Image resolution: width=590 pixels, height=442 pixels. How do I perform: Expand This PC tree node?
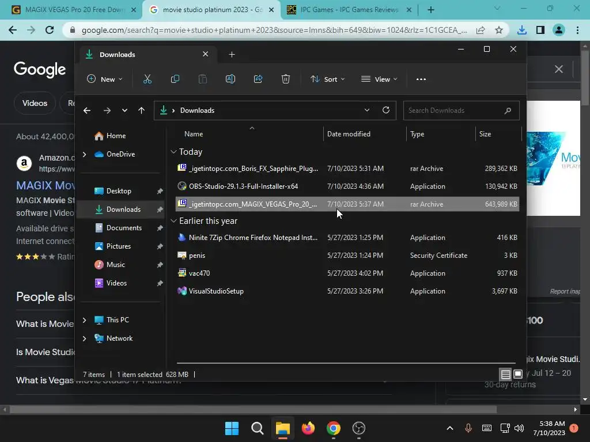[x=84, y=320]
